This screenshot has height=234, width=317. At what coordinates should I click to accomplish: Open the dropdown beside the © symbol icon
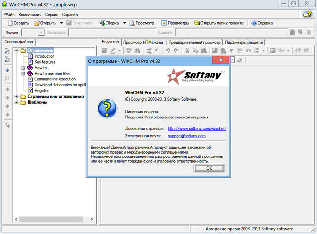tap(264, 51)
